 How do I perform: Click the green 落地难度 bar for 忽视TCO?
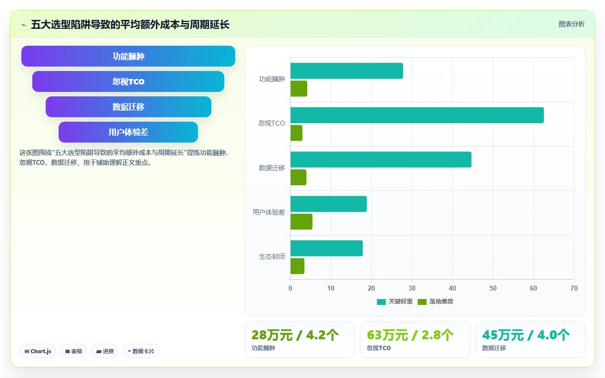coord(296,133)
